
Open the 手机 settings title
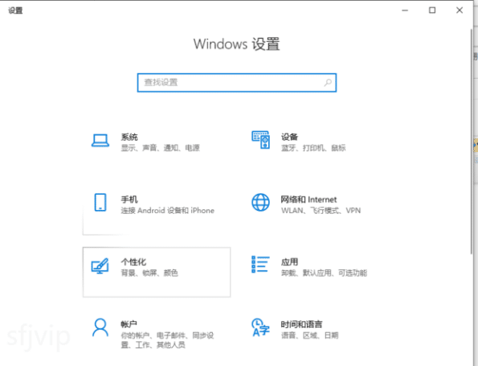[x=129, y=199]
